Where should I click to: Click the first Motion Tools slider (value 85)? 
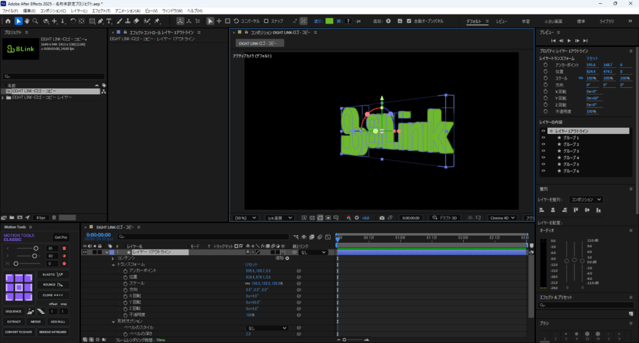point(27,248)
